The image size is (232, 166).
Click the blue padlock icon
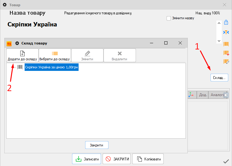pos(226,23)
